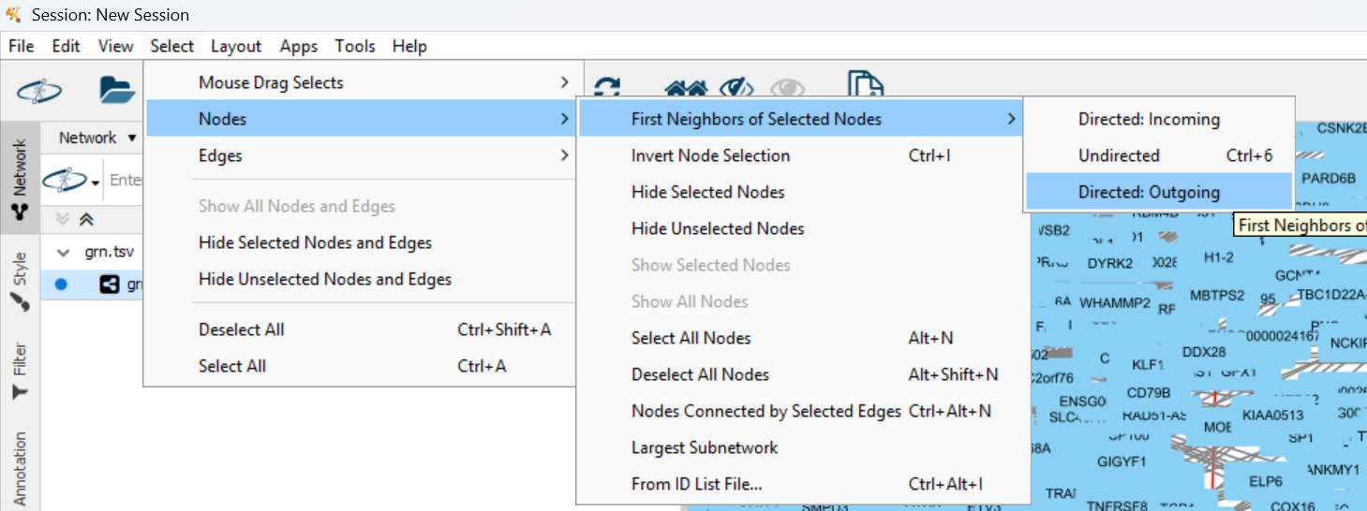Open the Tools menu
Screen dimensions: 1367x511
(x=355, y=46)
